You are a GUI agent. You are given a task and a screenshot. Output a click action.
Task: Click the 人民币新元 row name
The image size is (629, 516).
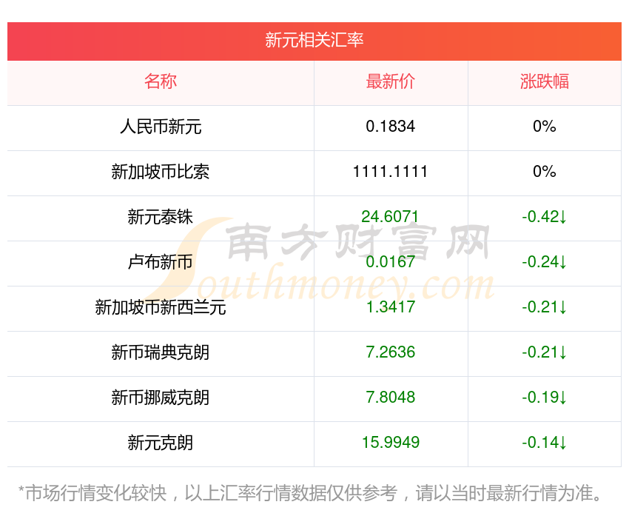[161, 127]
